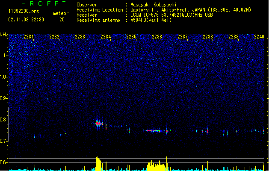Click the 2231 time marker
The image size is (269, 171).
29,37
